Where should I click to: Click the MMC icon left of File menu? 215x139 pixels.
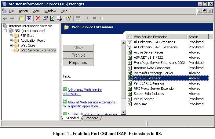pyautogui.click(x=4, y=11)
